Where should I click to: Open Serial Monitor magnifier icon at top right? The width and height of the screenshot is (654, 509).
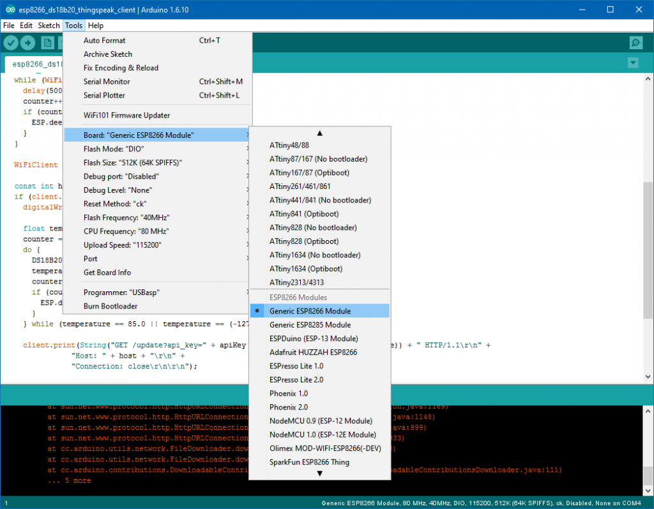pos(635,43)
